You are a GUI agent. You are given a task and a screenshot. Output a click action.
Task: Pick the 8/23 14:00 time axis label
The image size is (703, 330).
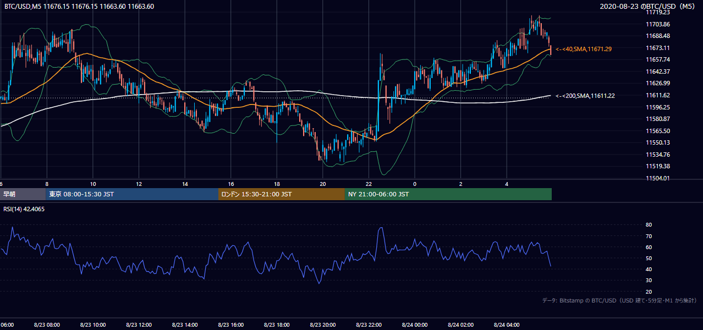click(x=185, y=325)
